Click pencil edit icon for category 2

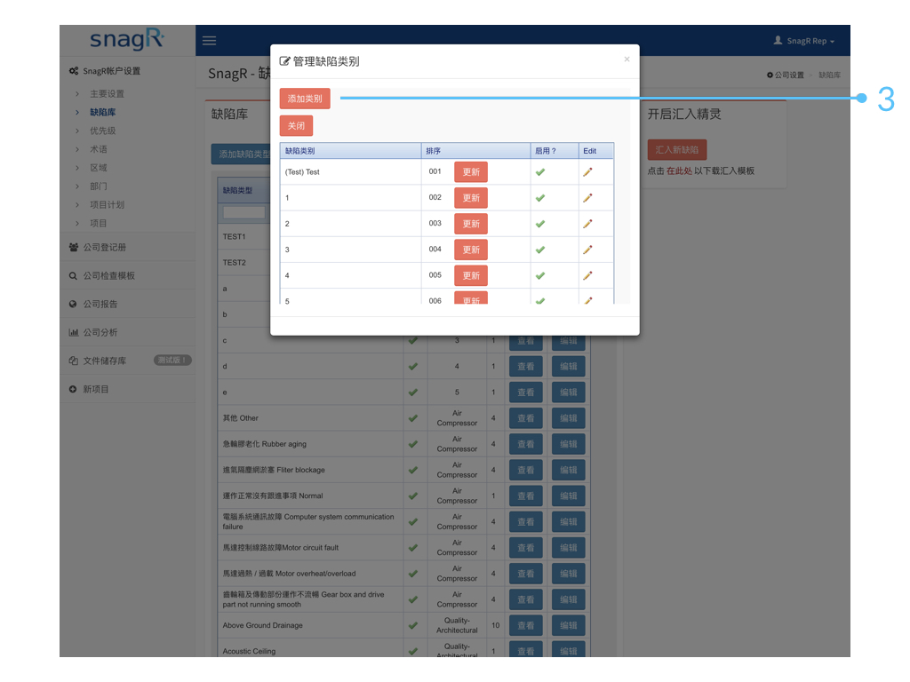pyautogui.click(x=587, y=223)
